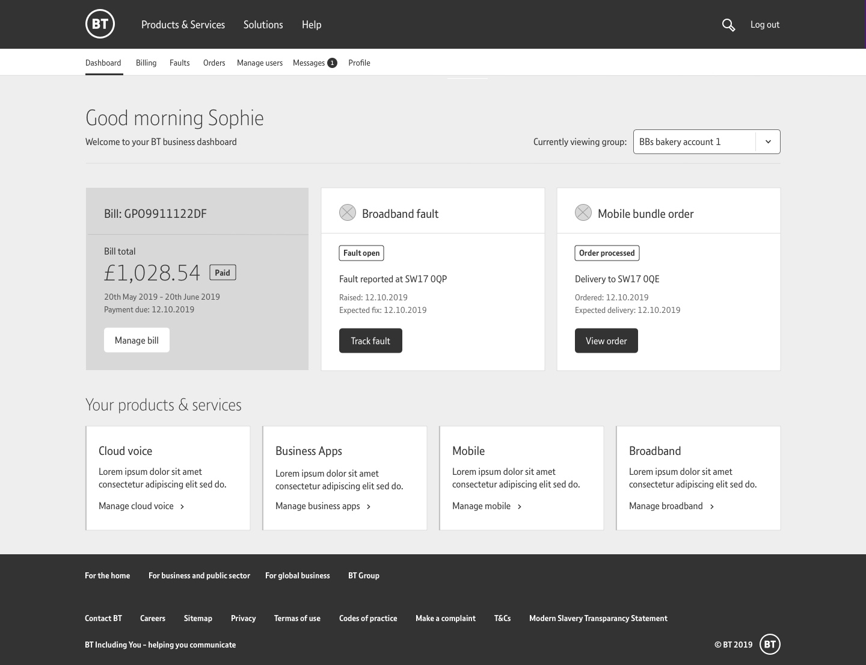Open Manage mobile link
Screen dimensions: 866x665
click(481, 506)
